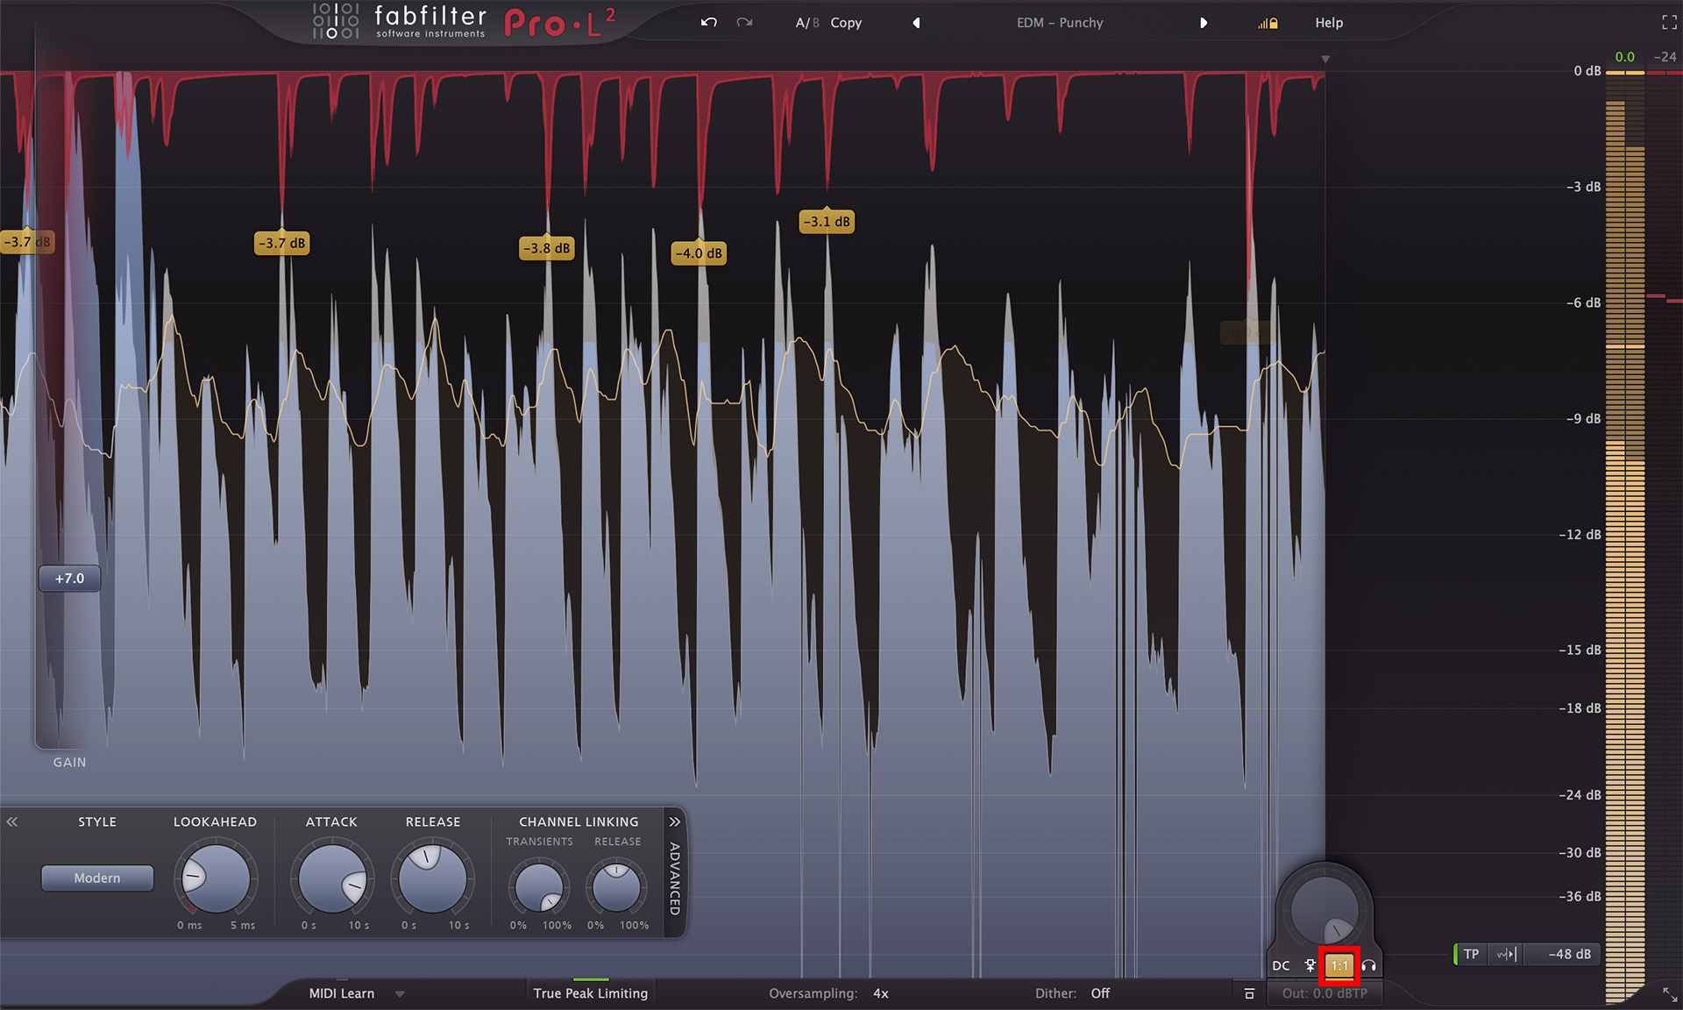This screenshot has width=1683, height=1010.
Task: Click the −12 dB scale label
Action: point(1580,535)
